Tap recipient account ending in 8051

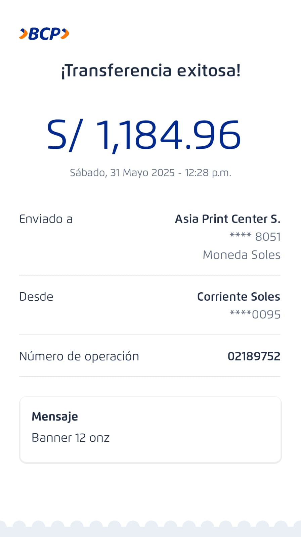255,237
